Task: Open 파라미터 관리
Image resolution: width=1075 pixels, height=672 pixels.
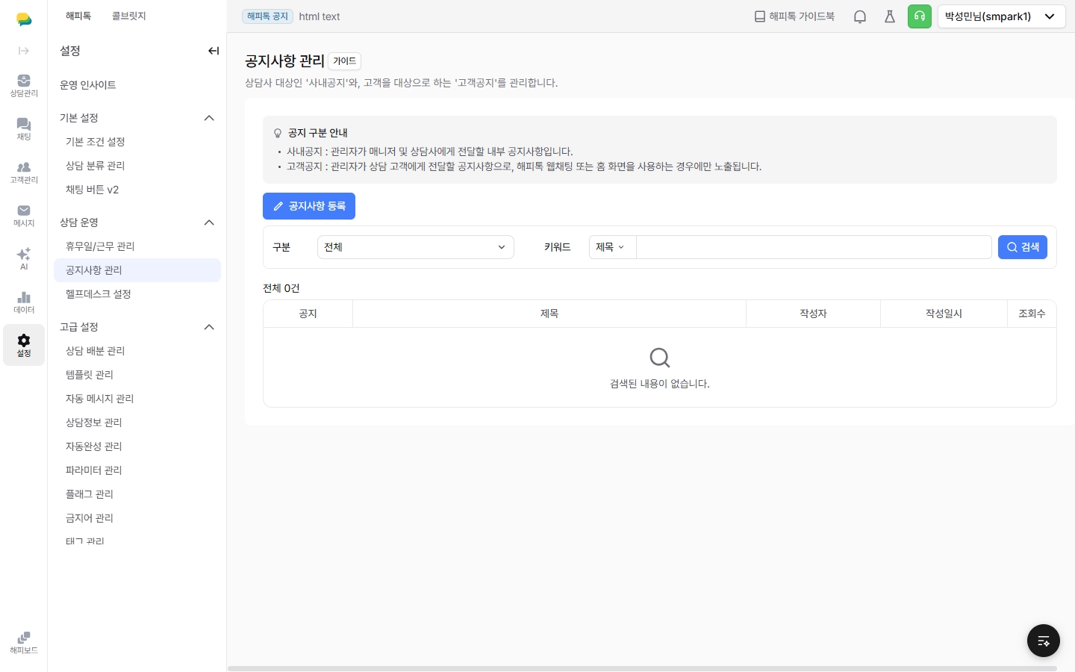Action: pyautogui.click(x=137, y=470)
